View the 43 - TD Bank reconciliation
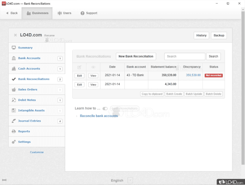245x185 pixels. click(x=93, y=76)
